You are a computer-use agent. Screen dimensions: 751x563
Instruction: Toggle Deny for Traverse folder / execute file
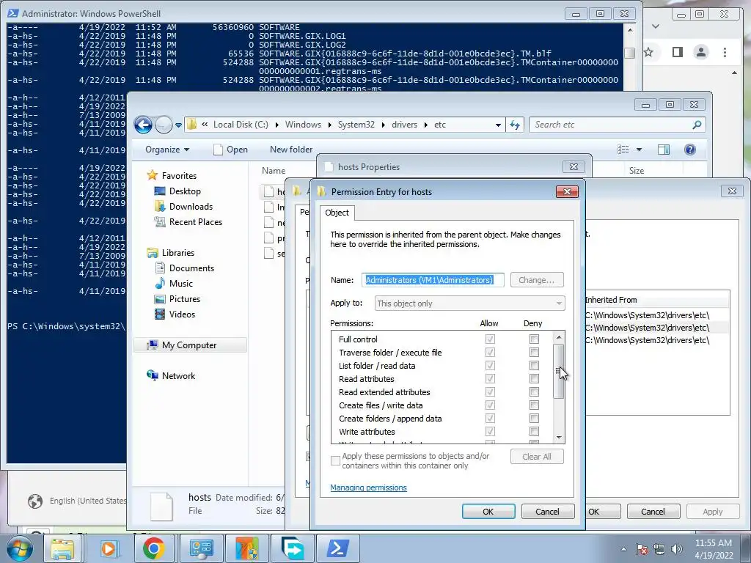(x=534, y=353)
